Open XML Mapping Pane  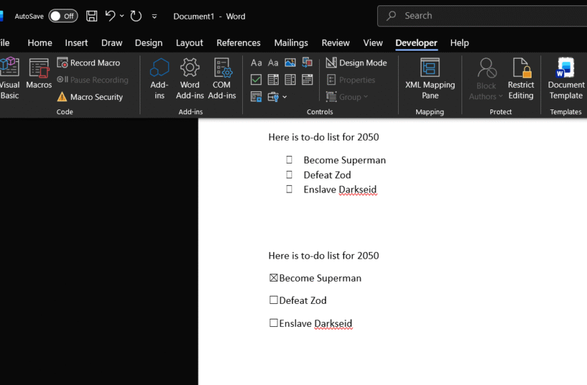pos(430,79)
